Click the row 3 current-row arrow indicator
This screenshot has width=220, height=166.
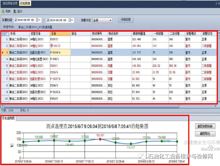[3, 52]
